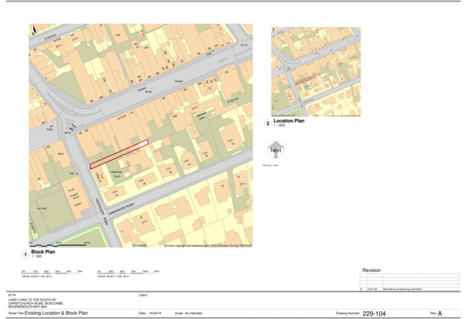Select revision row A in Revision table
The image size is (465, 319).
(x=409, y=289)
